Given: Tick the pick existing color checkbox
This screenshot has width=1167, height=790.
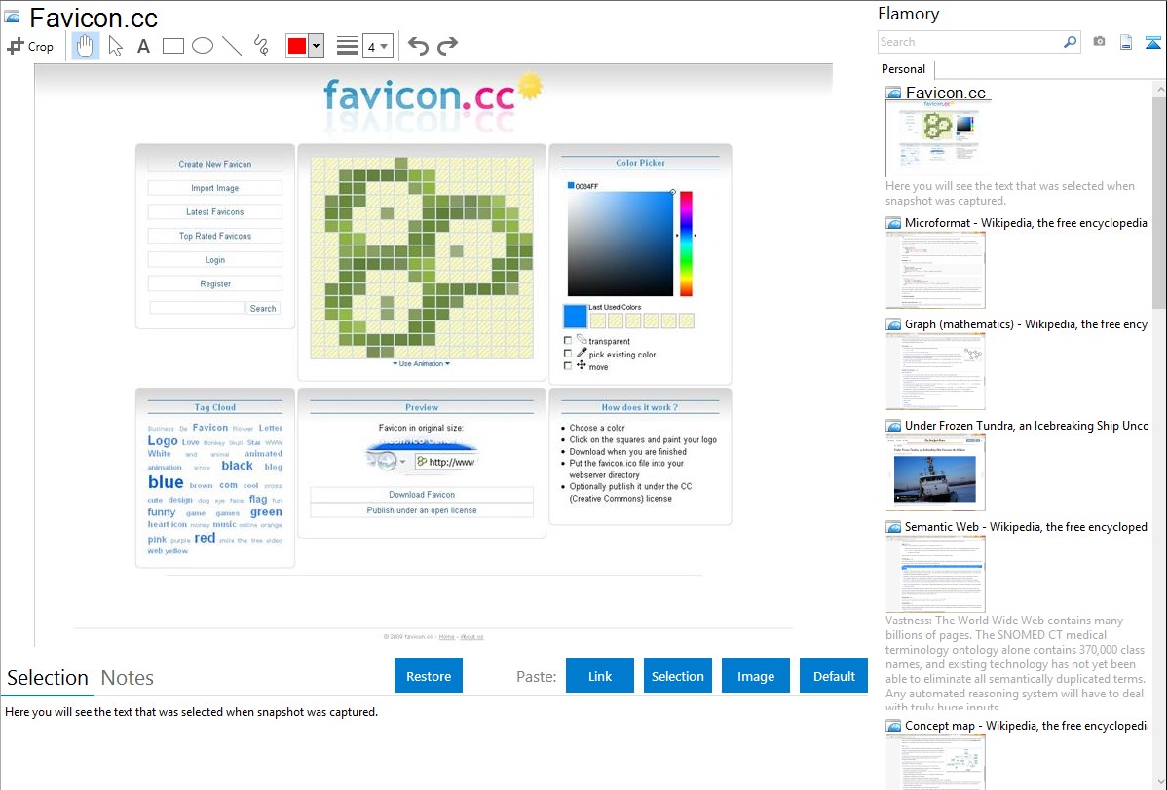Looking at the screenshot, I should (x=568, y=354).
